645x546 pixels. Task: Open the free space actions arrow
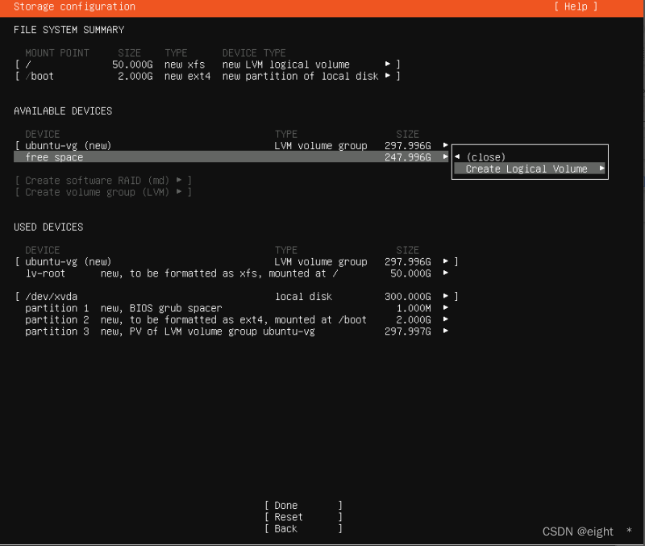pos(445,157)
